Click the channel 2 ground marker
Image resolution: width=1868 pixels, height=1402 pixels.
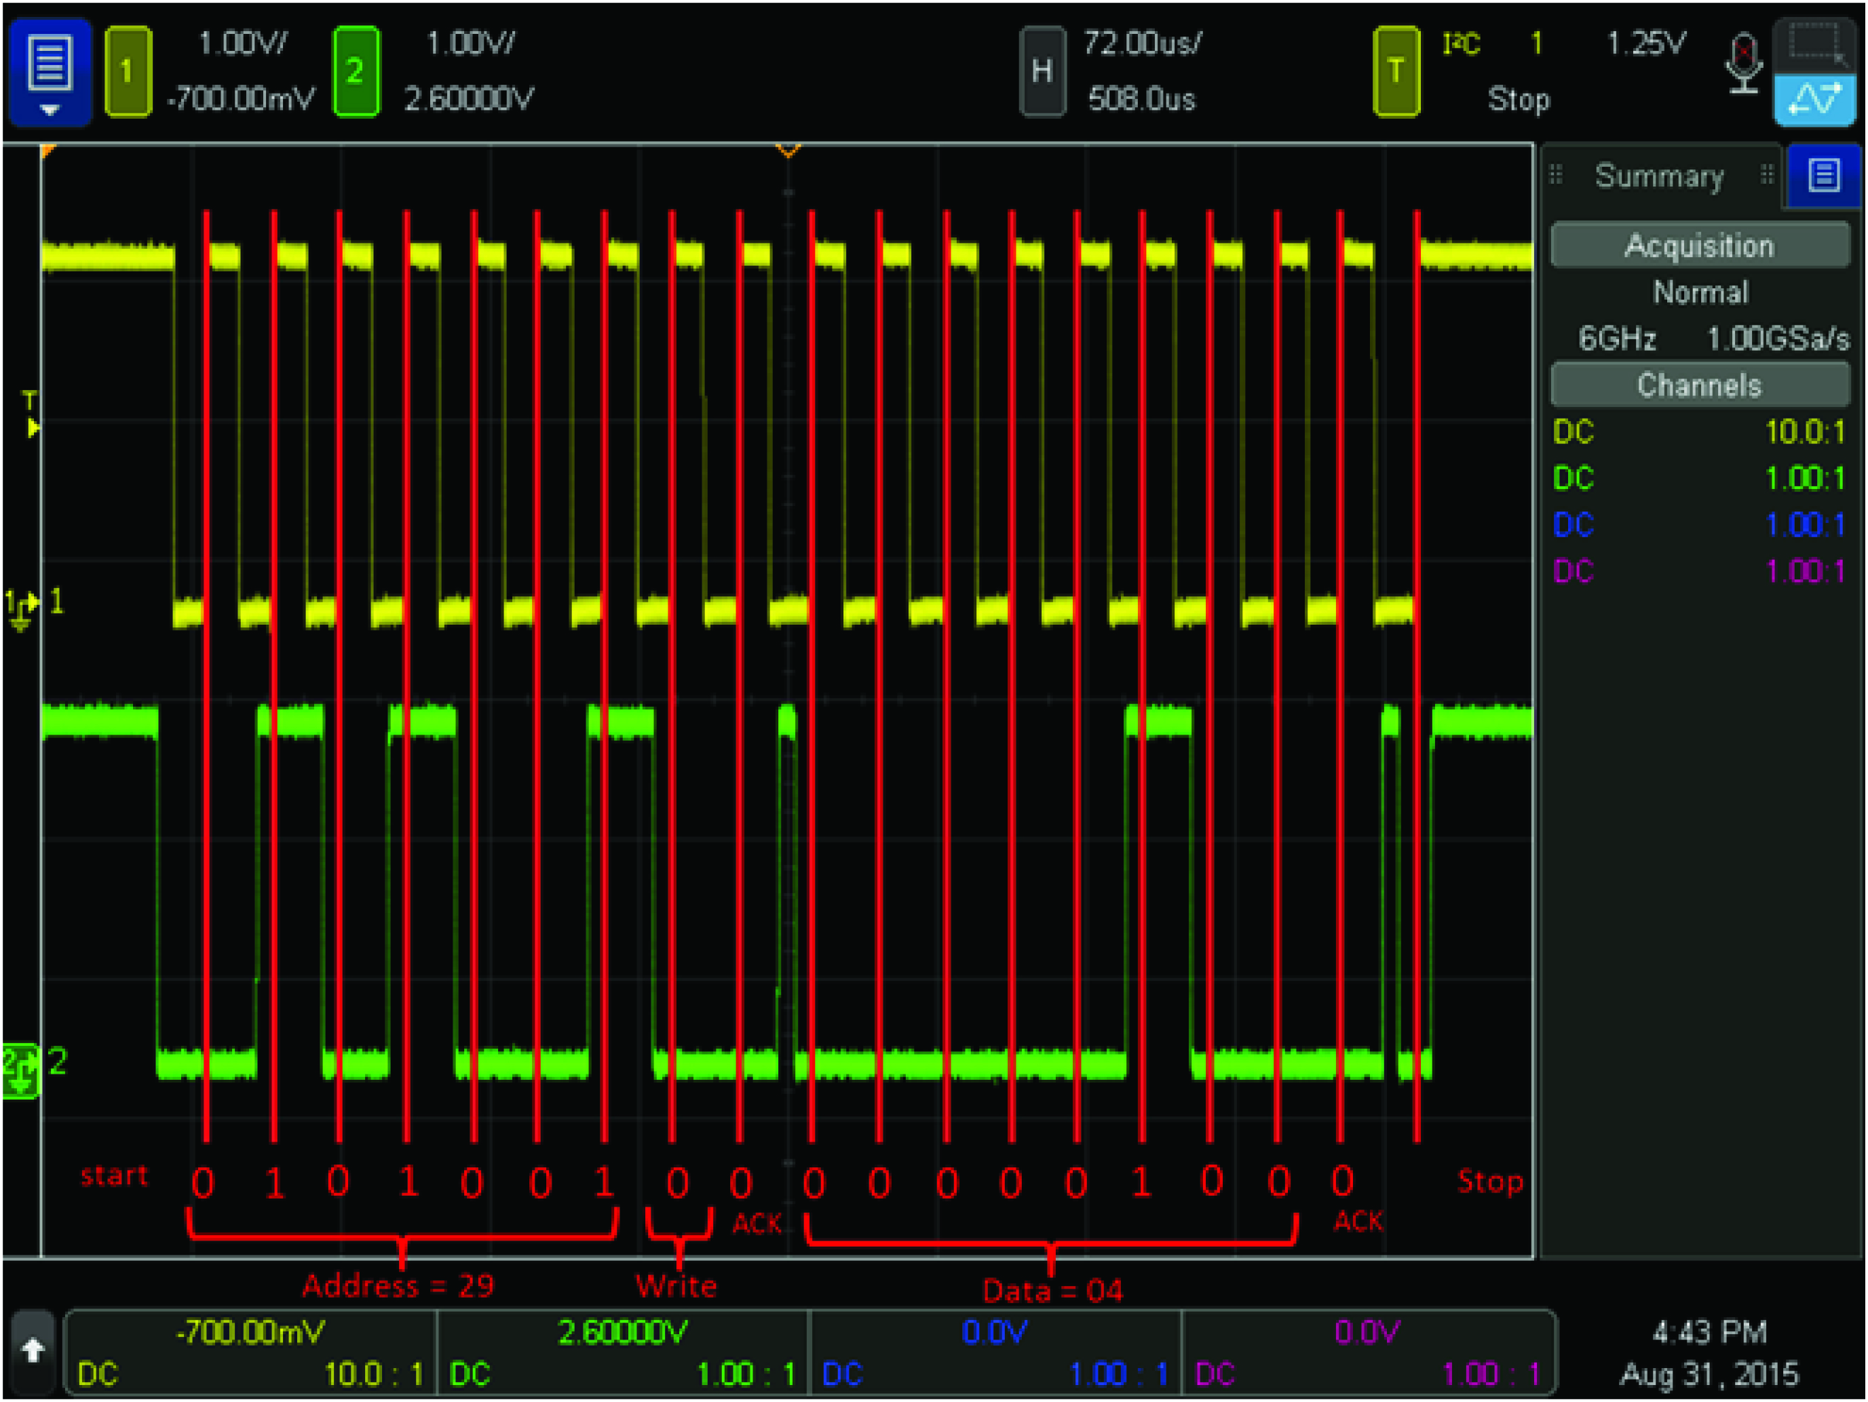point(20,1071)
